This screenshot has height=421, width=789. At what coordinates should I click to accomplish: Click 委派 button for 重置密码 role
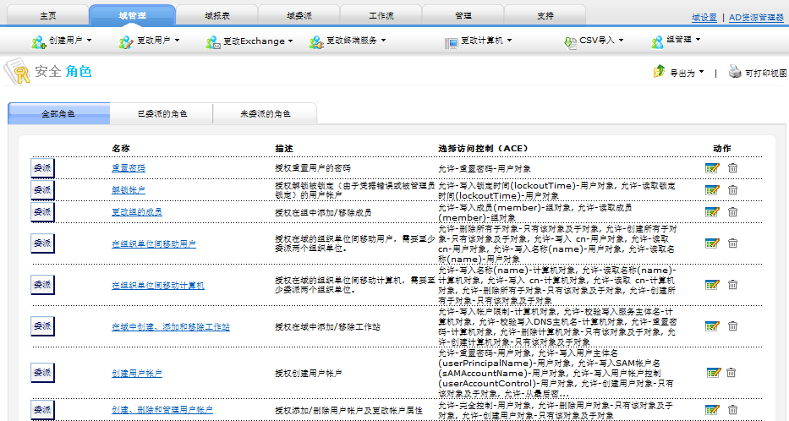[42, 168]
